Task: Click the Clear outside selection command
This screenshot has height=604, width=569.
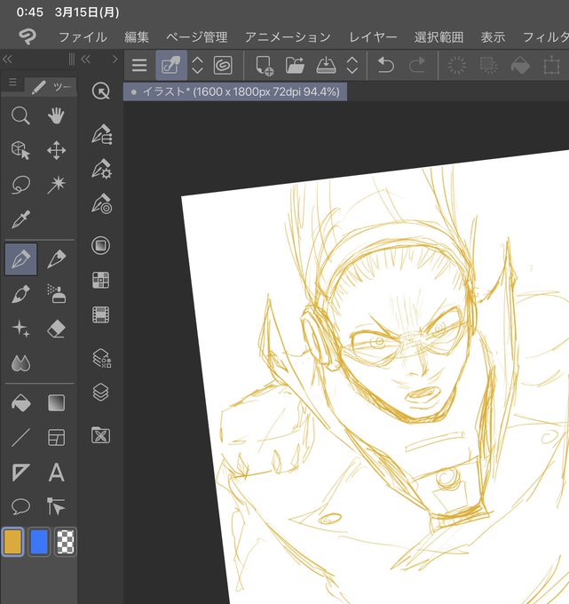Action: (x=488, y=65)
